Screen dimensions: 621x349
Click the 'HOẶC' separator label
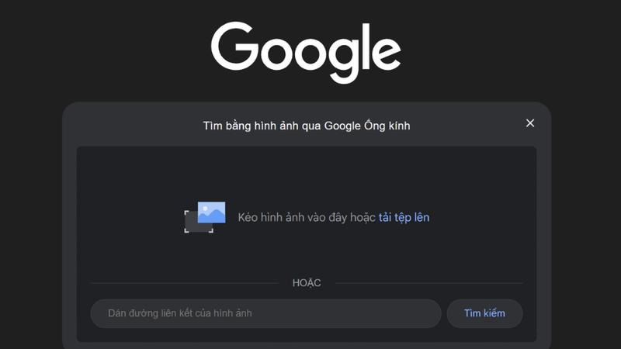point(307,282)
